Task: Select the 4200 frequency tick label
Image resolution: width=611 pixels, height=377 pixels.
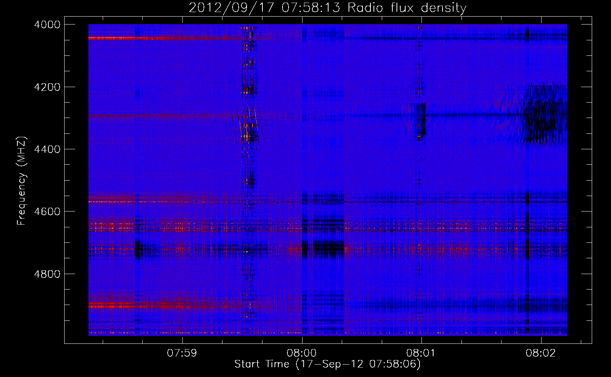Action: point(47,87)
